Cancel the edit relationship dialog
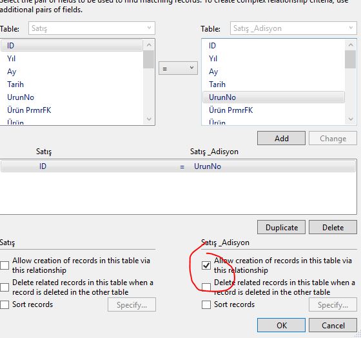The width and height of the screenshot is (361, 338). click(333, 325)
